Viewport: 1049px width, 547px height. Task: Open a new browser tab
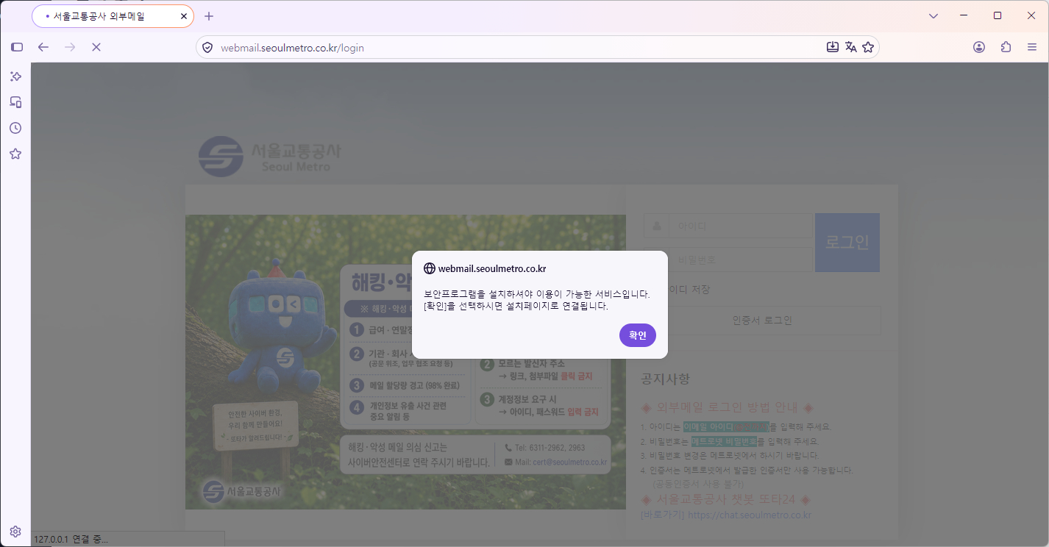point(209,16)
